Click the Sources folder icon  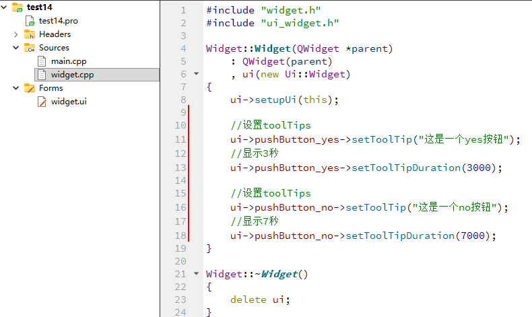click(30, 48)
